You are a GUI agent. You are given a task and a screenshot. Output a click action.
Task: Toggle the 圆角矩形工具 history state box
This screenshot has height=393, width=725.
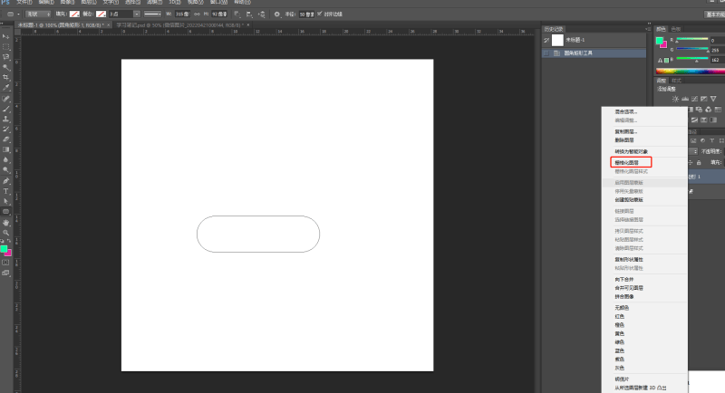pos(546,54)
